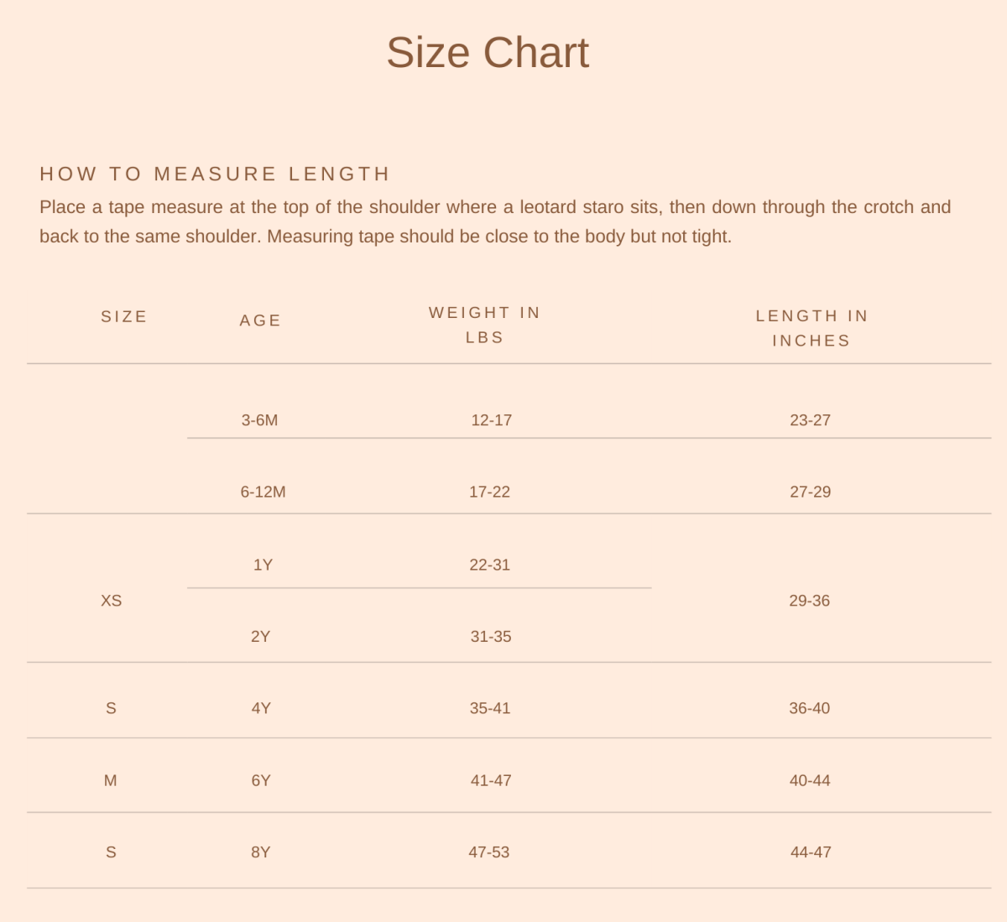Screen dimensions: 1007x922
Task: Select the How To Measure Length heading
Action: [215, 174]
